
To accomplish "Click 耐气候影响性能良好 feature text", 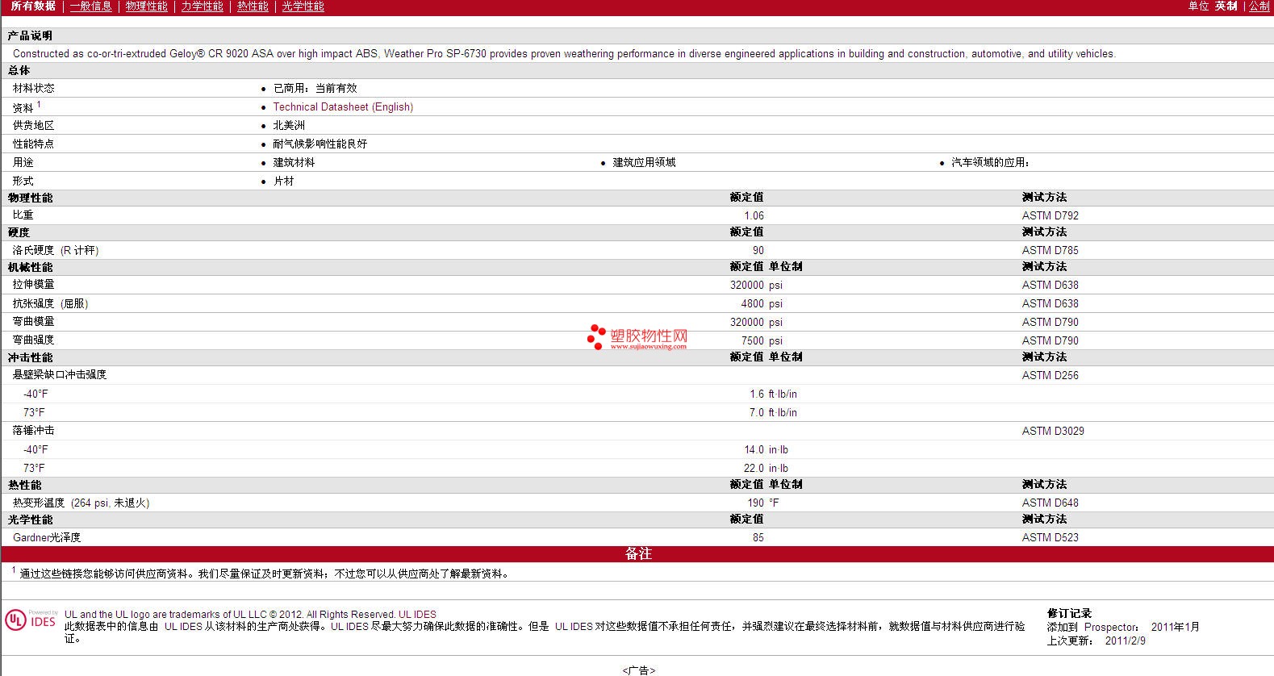I will tap(320, 144).
